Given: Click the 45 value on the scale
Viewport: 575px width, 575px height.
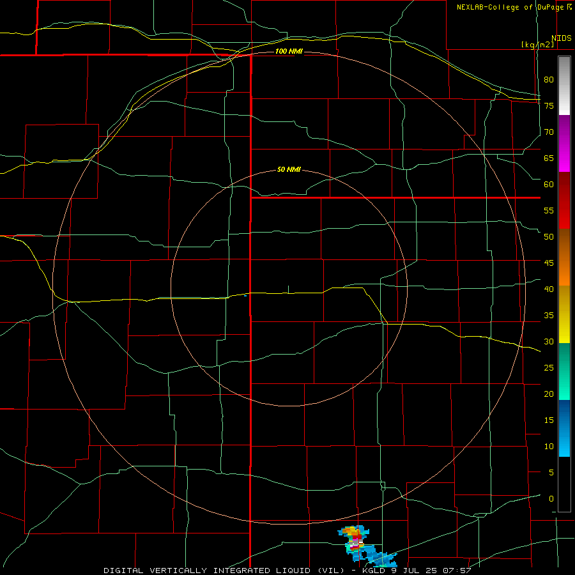Looking at the screenshot, I should tap(549, 263).
